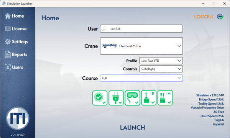This screenshot has height=138, width=230.
Task: Click the overhead crane thumbnail image
Action: (x=109, y=46)
